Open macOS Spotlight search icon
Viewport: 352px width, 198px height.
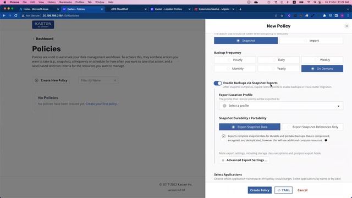(315, 2)
